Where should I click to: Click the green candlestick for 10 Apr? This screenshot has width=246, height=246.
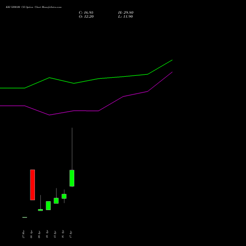tap(48, 206)
